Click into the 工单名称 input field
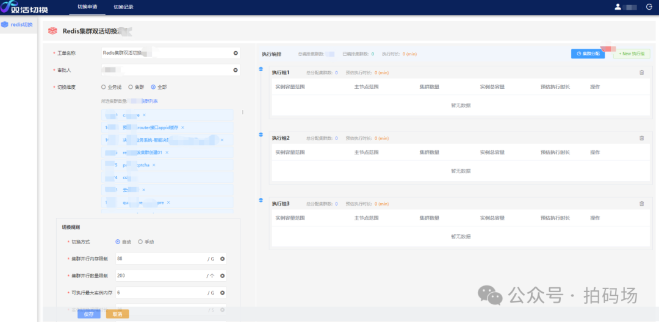 171,53
